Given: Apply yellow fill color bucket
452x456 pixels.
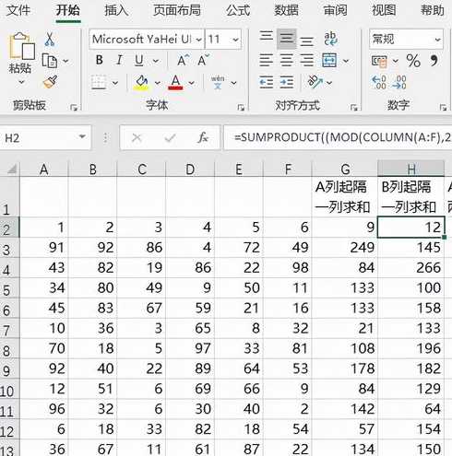Looking at the screenshot, I should click(x=141, y=82).
